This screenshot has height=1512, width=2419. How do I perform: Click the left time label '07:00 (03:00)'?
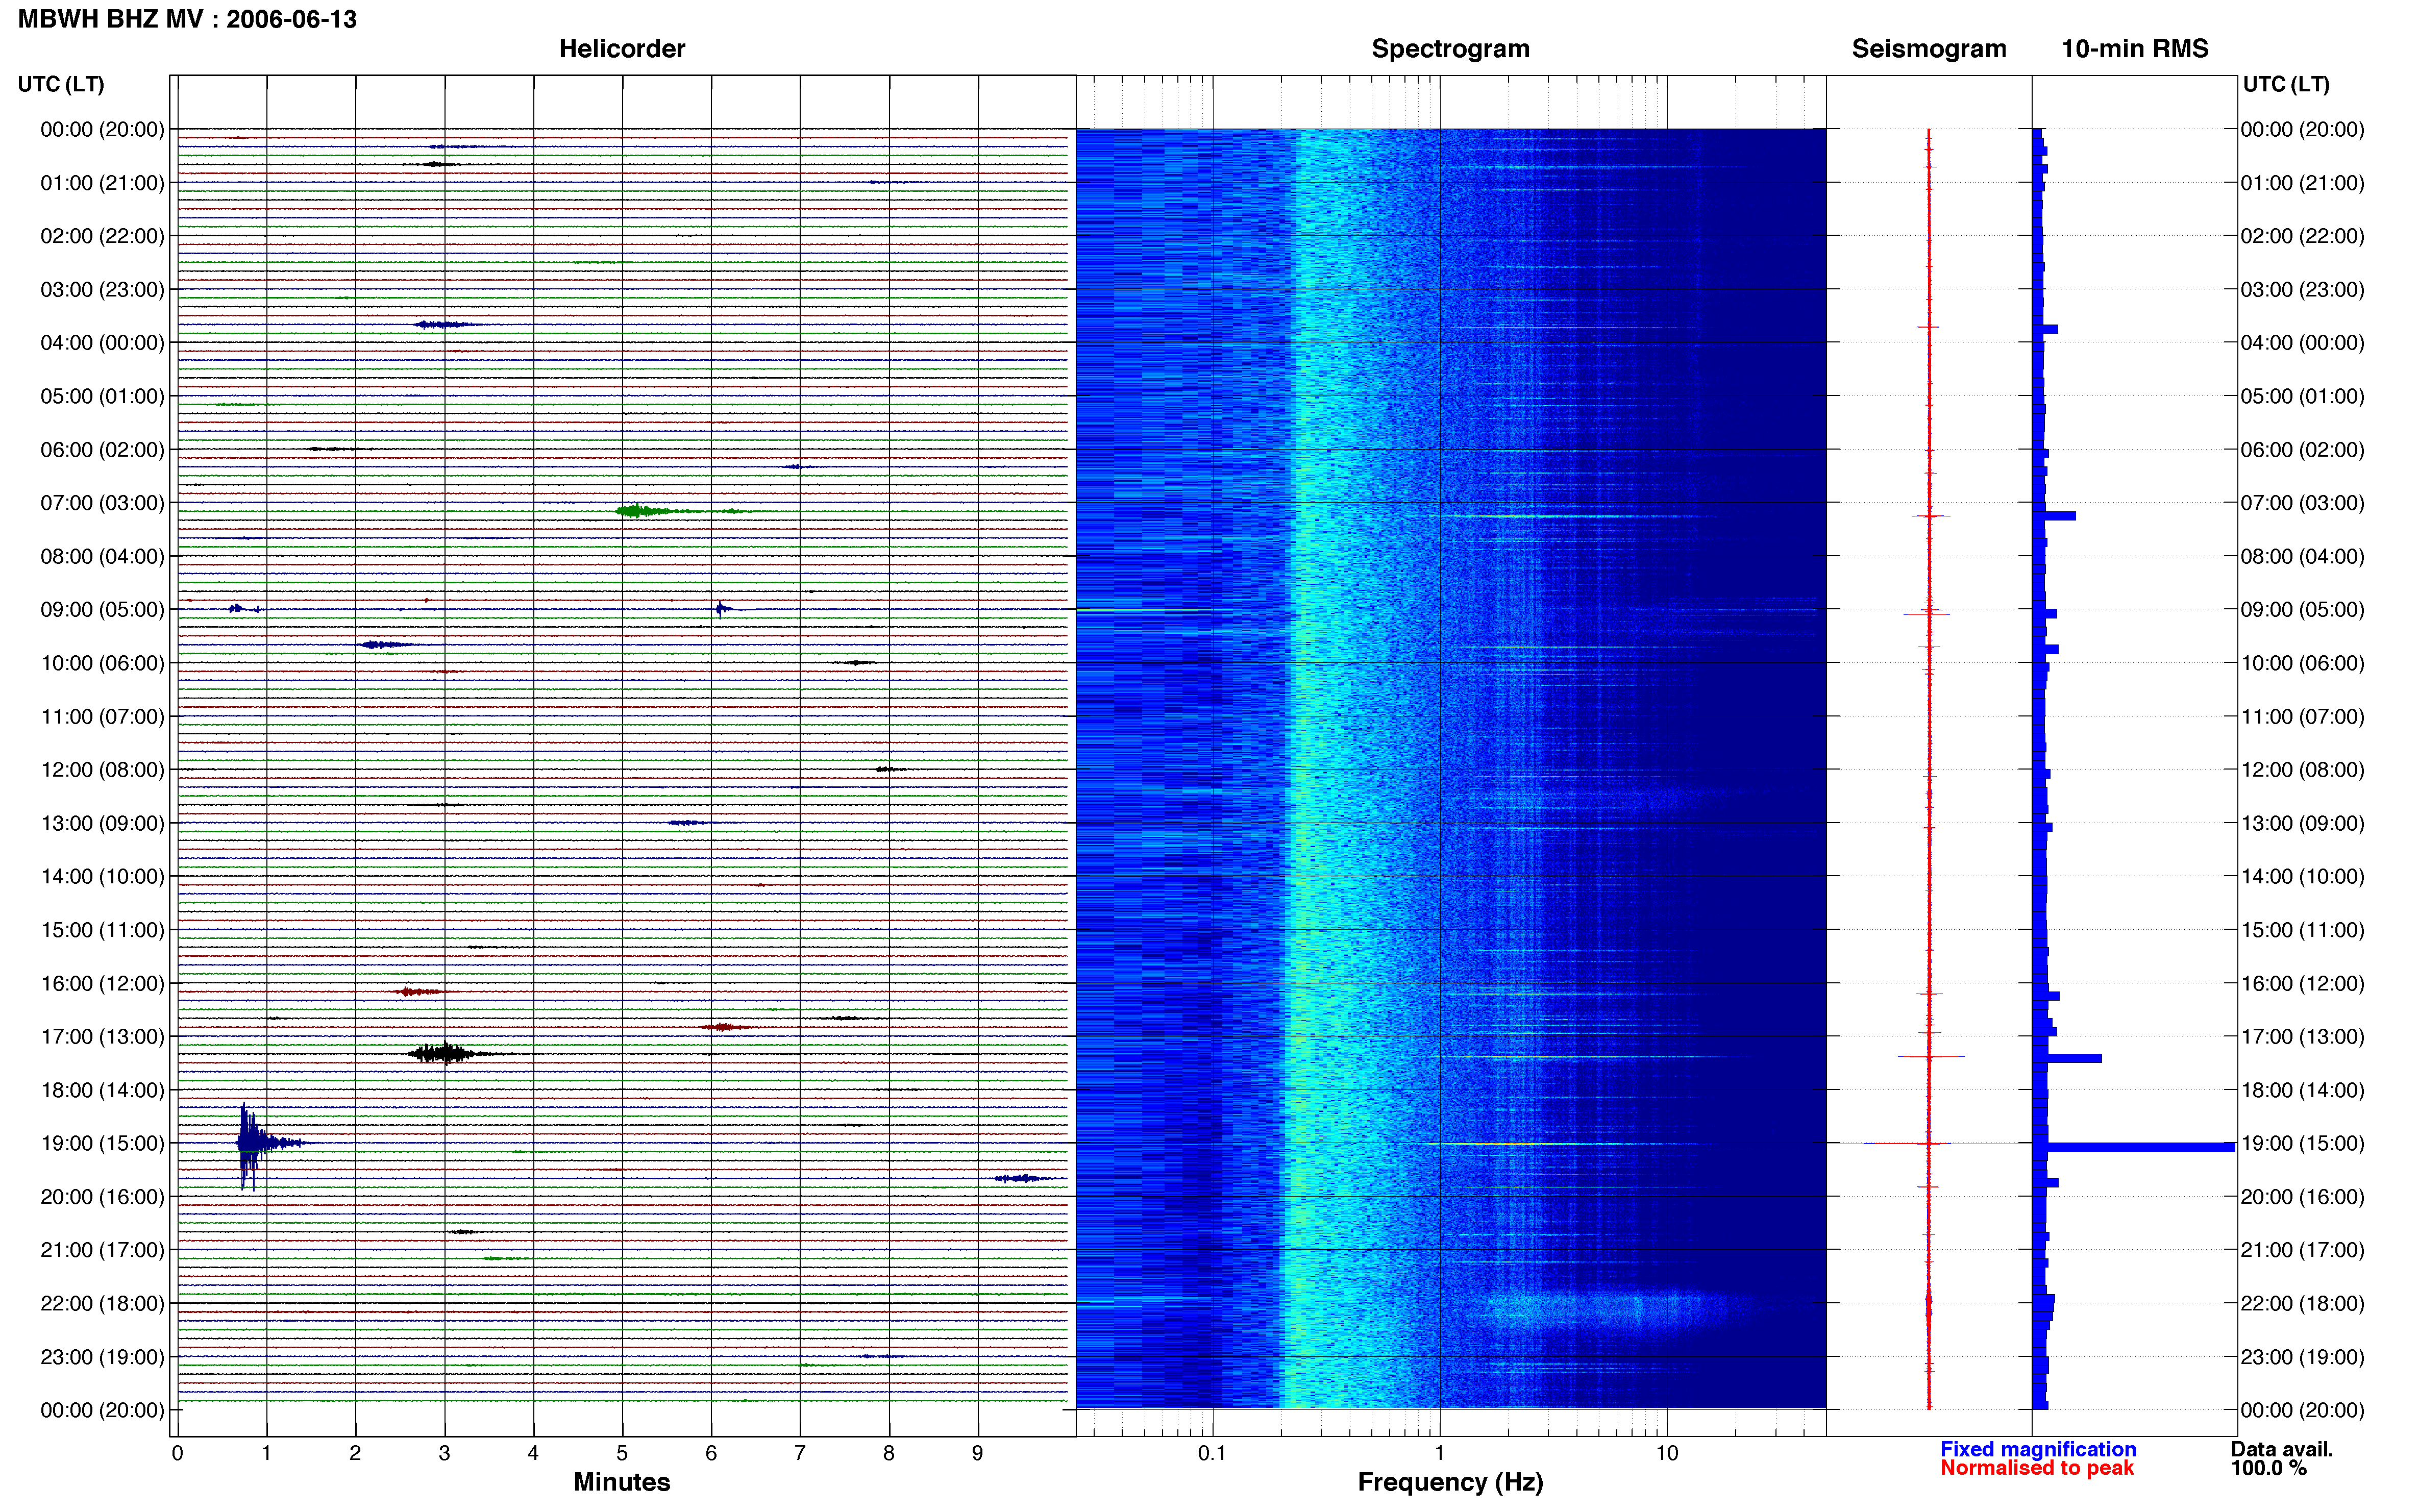point(102,503)
